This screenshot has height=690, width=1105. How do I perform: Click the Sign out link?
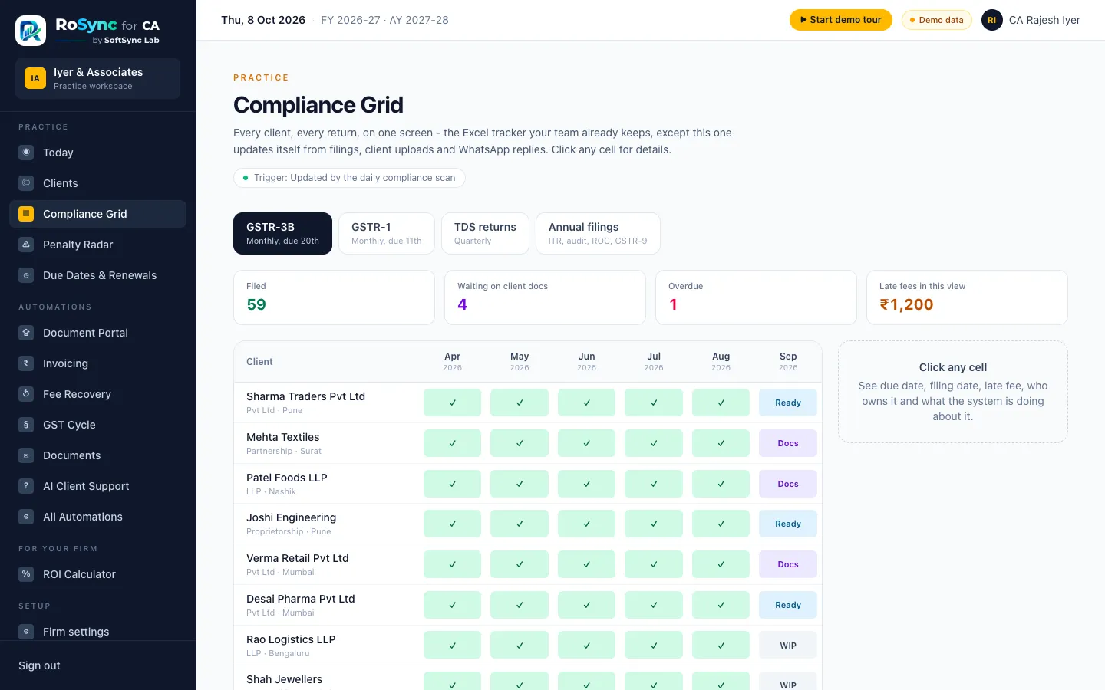[x=39, y=665]
